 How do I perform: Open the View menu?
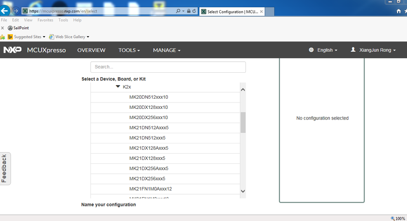(28, 20)
